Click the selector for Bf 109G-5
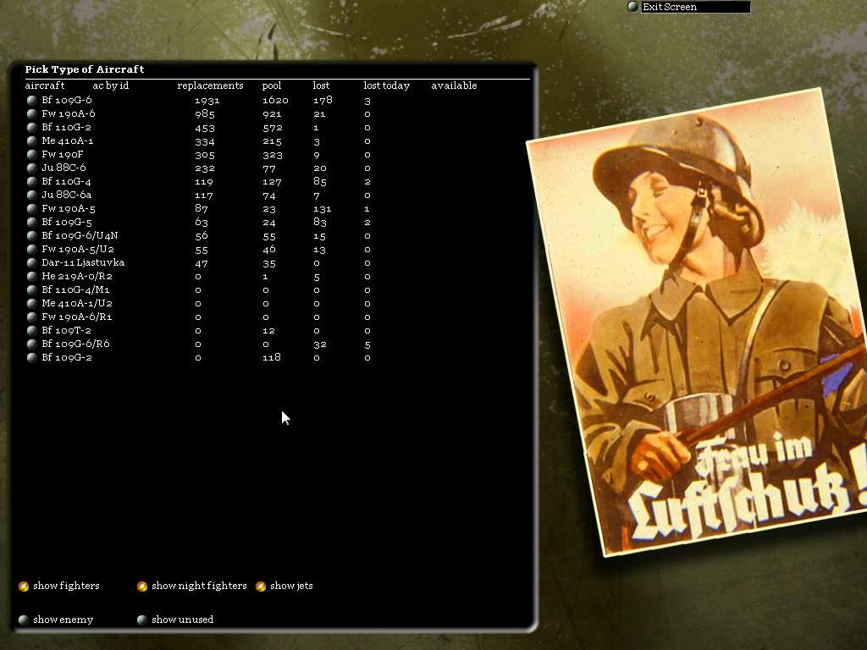Image resolution: width=867 pixels, height=650 pixels. tap(31, 223)
